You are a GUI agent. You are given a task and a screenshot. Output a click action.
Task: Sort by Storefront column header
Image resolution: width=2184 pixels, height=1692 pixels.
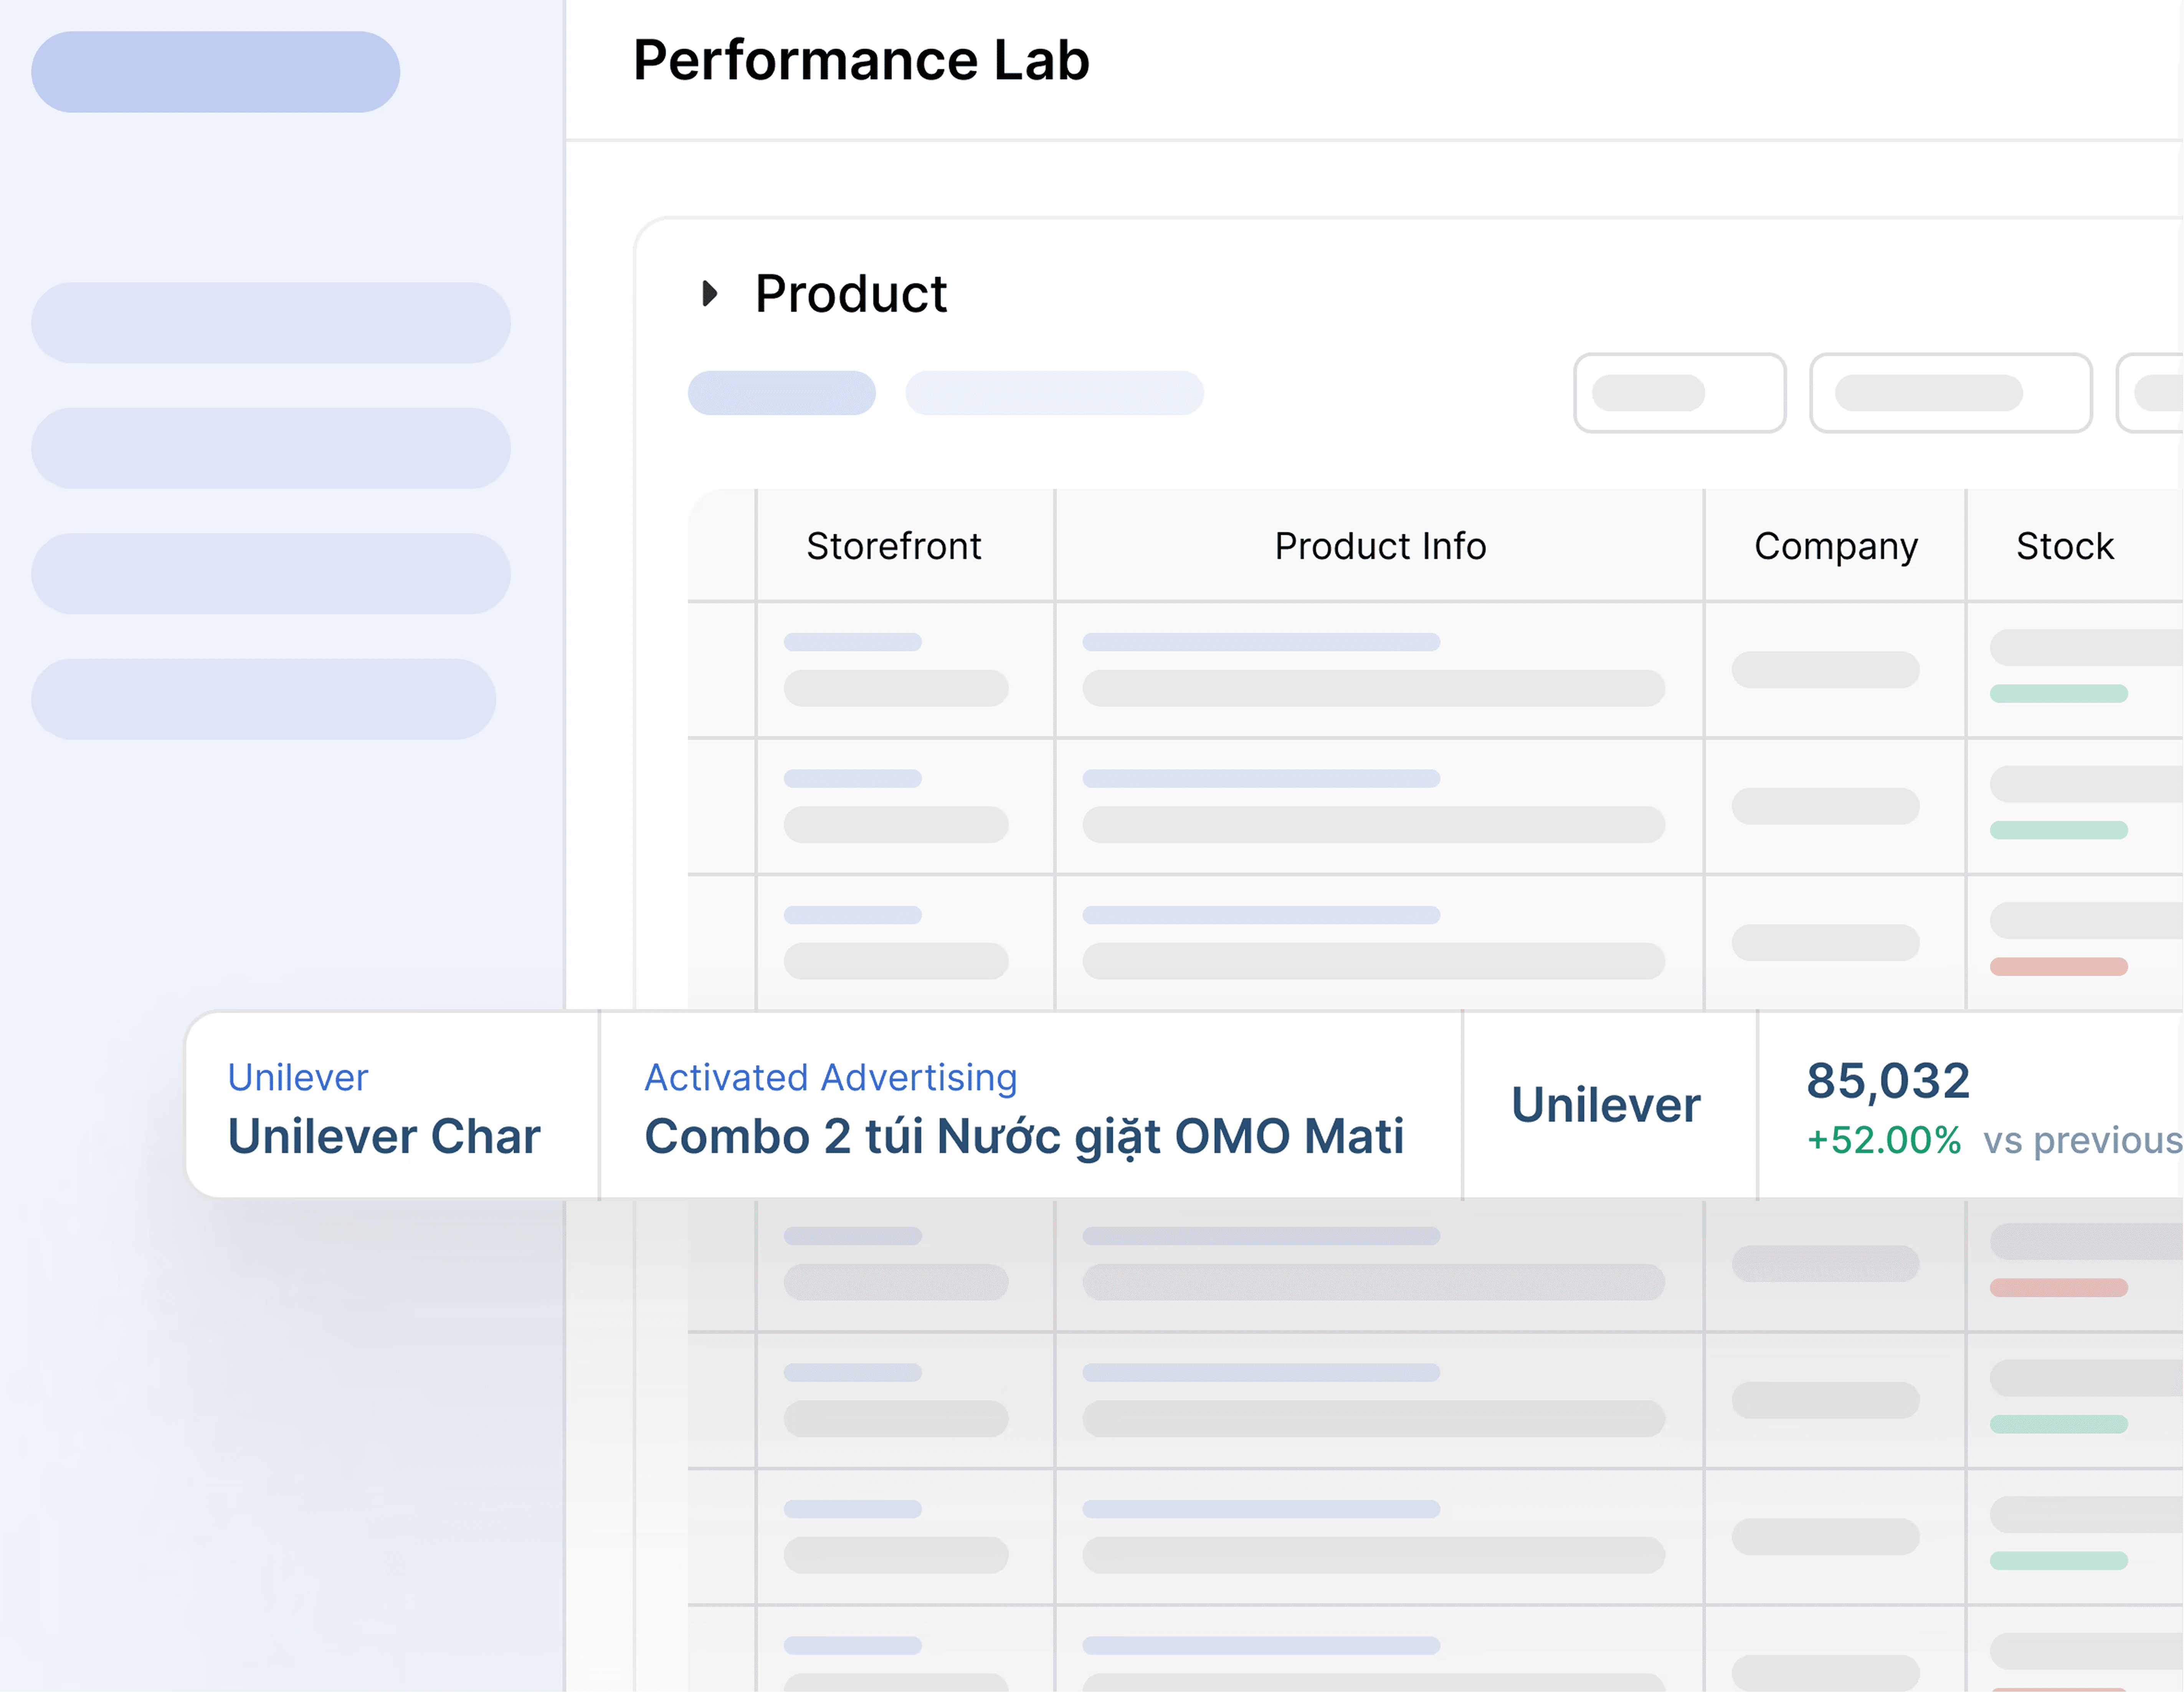pyautogui.click(x=893, y=546)
